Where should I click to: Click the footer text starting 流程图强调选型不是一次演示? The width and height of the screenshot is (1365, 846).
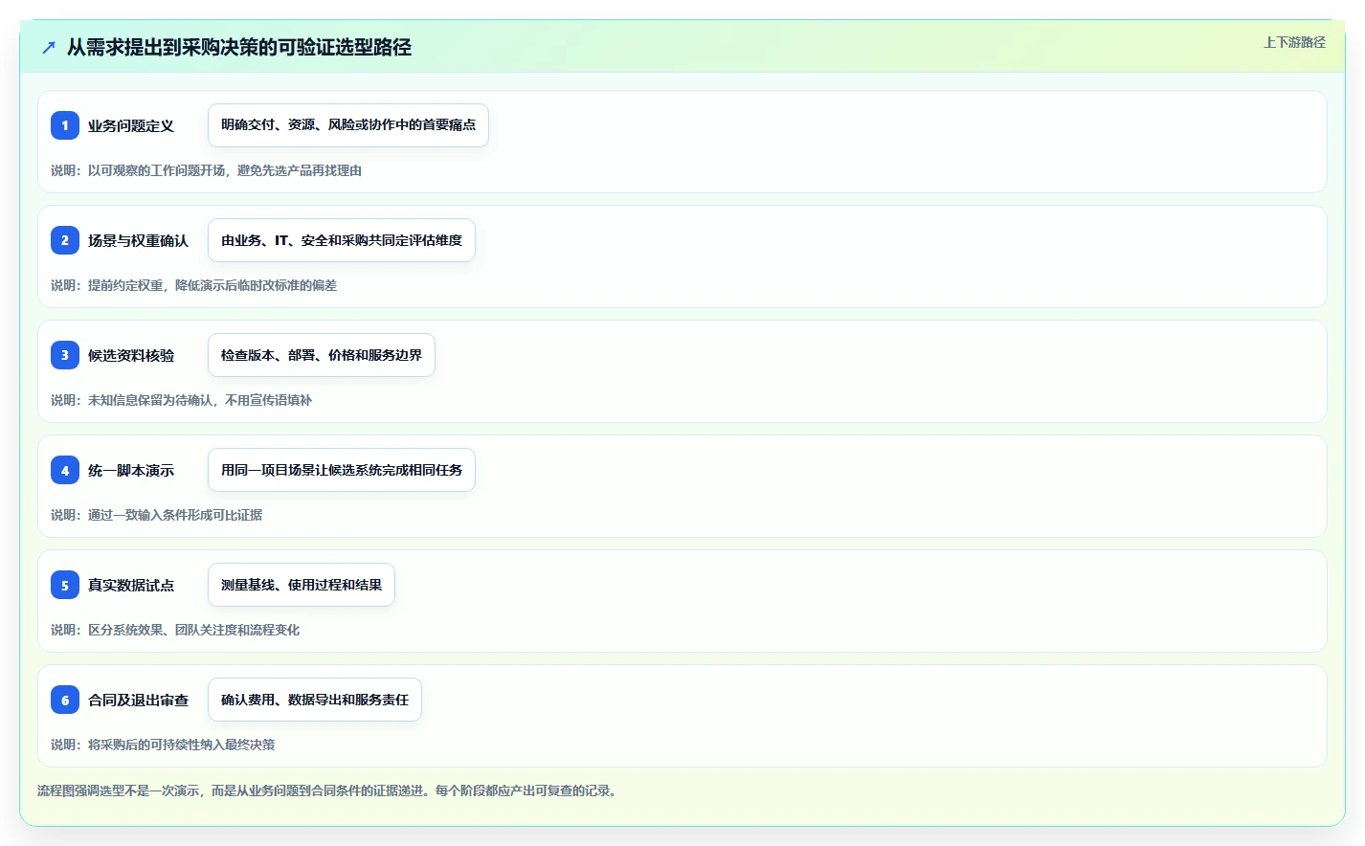pos(329,790)
